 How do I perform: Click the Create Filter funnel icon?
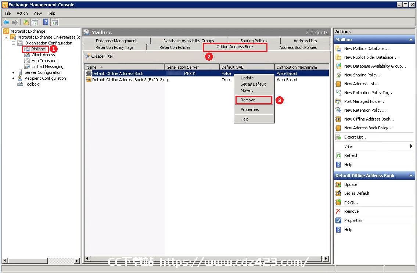point(87,57)
